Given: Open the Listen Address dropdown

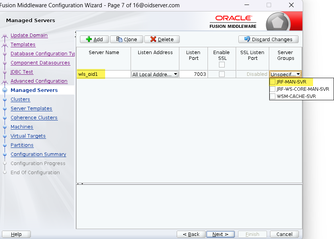Looking at the screenshot, I should (x=176, y=74).
